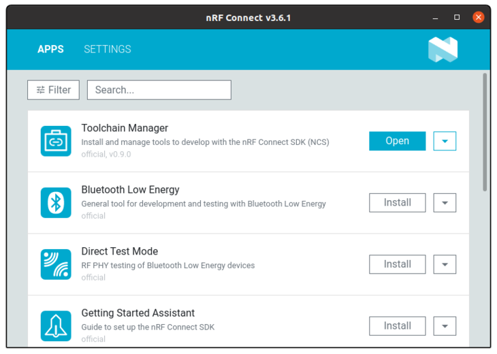This screenshot has width=497, height=354.
Task: Click the Direct Test Mode signal icon
Action: coord(56,264)
